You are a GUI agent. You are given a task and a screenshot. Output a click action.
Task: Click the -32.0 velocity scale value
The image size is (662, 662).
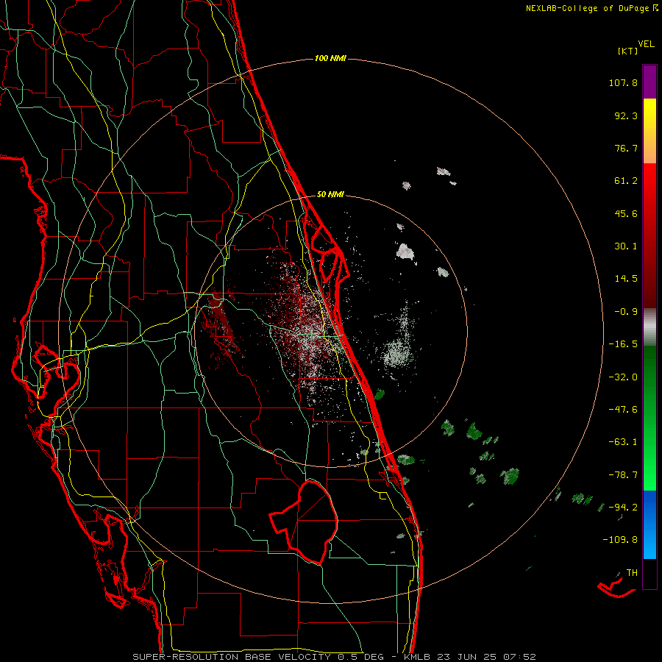623,377
